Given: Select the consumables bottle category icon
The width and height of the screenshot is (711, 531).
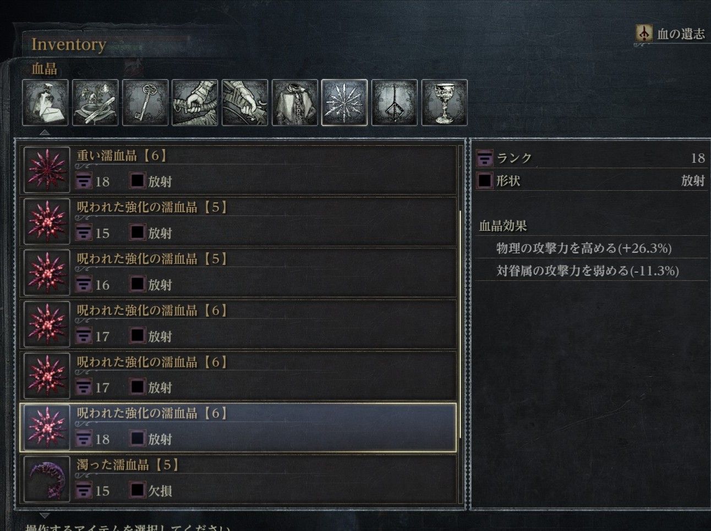Looking at the screenshot, I should 45,103.
